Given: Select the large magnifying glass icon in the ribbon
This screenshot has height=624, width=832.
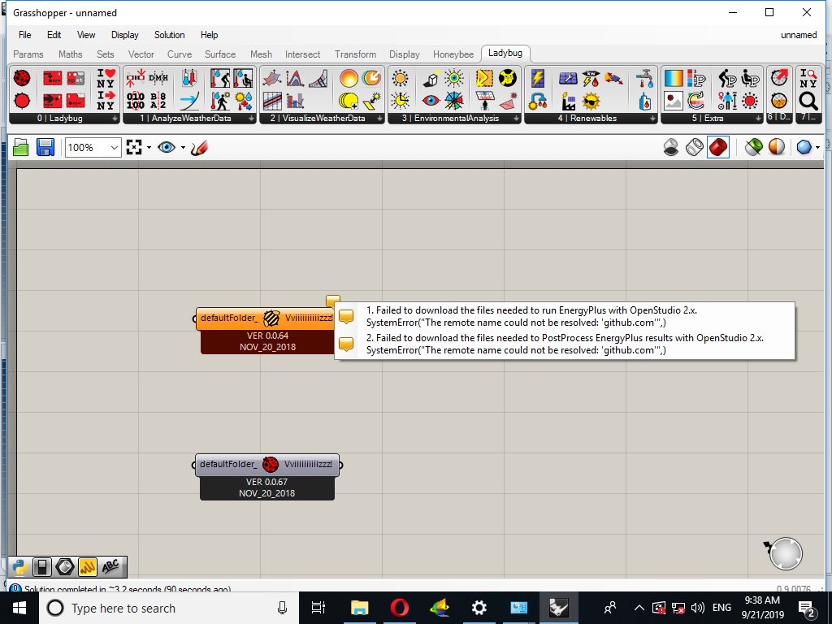Looking at the screenshot, I should [x=808, y=100].
